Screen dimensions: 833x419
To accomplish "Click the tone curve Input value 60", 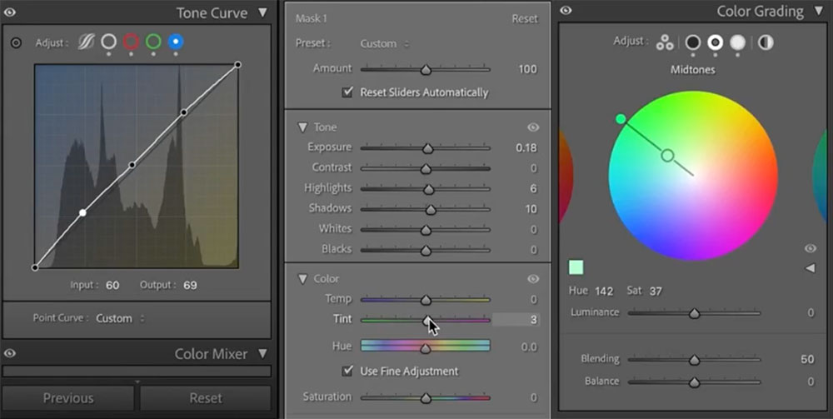I will (112, 285).
